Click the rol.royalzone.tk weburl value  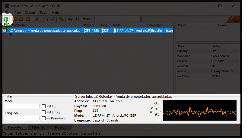pyautogui.click(x=222, y=71)
